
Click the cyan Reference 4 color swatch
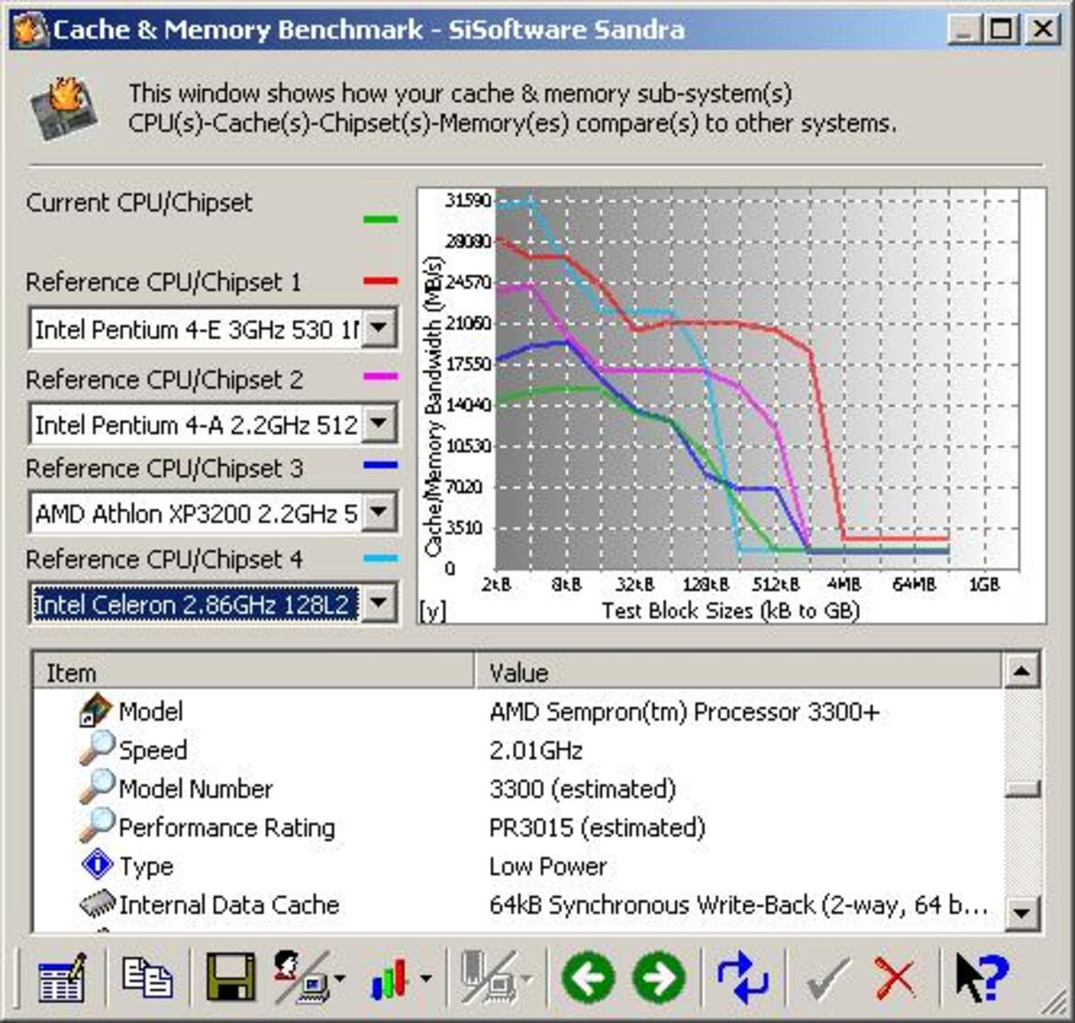[380, 557]
